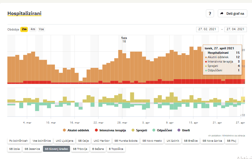Click the Deli graf na share button
The width and height of the screenshot is (252, 159).
232,14
